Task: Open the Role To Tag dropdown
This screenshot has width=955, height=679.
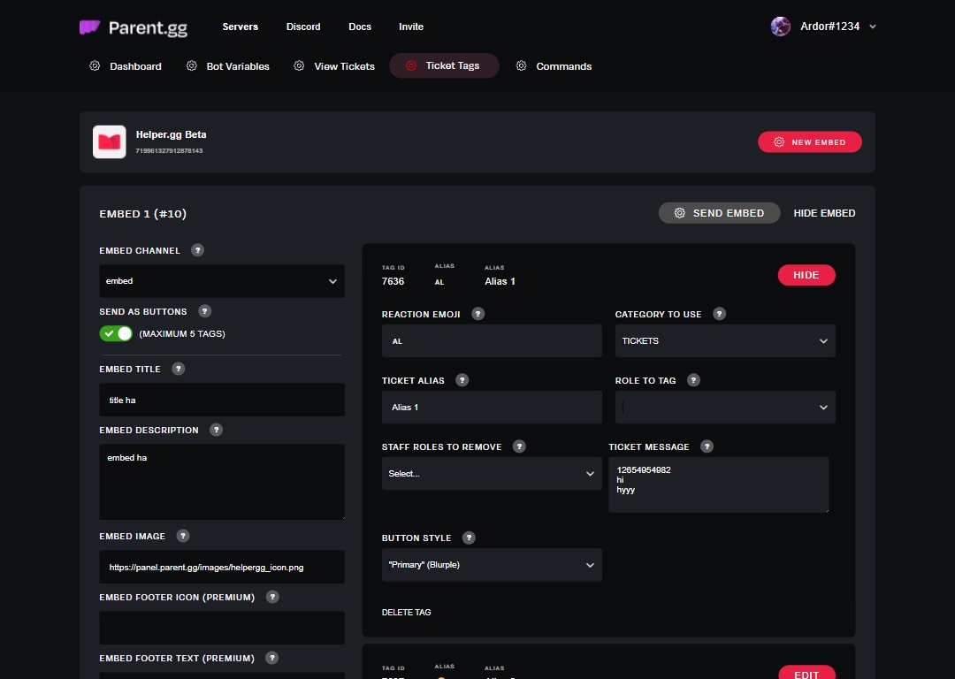Action: [x=725, y=408]
